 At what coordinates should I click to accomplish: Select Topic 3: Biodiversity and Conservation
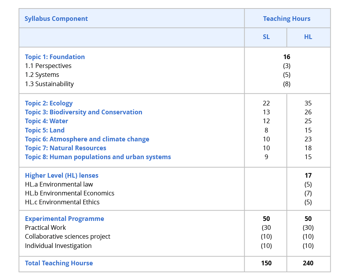pos(84,112)
